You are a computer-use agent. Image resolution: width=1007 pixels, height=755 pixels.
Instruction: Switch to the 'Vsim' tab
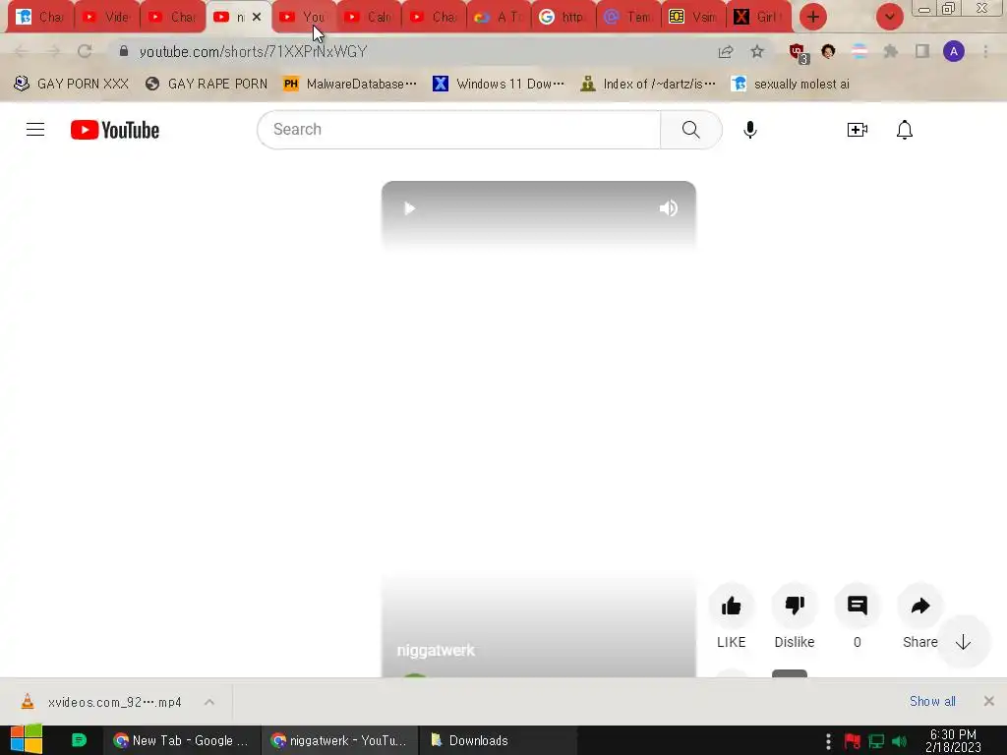tap(693, 17)
